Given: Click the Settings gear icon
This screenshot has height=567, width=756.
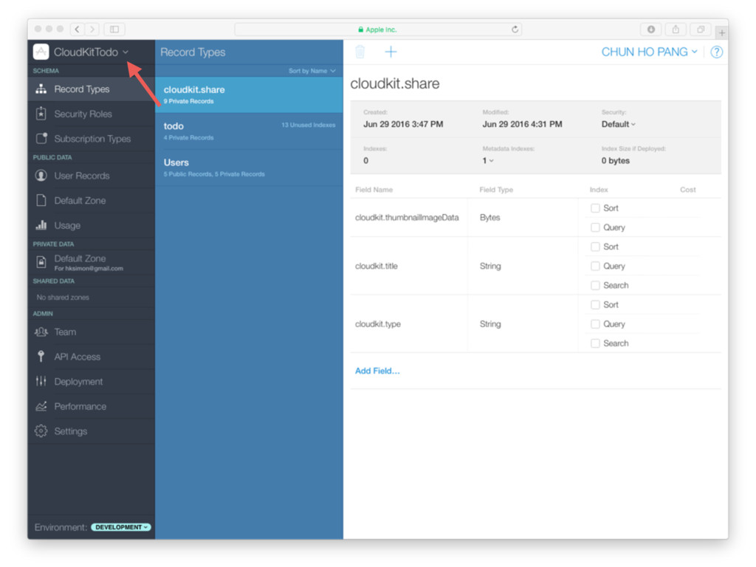Looking at the screenshot, I should [41, 430].
